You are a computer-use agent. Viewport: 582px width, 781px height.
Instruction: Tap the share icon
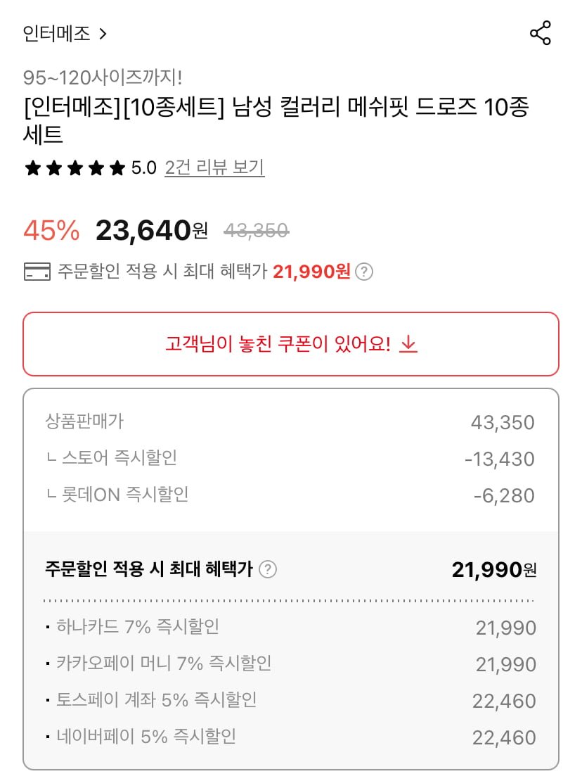pyautogui.click(x=540, y=33)
